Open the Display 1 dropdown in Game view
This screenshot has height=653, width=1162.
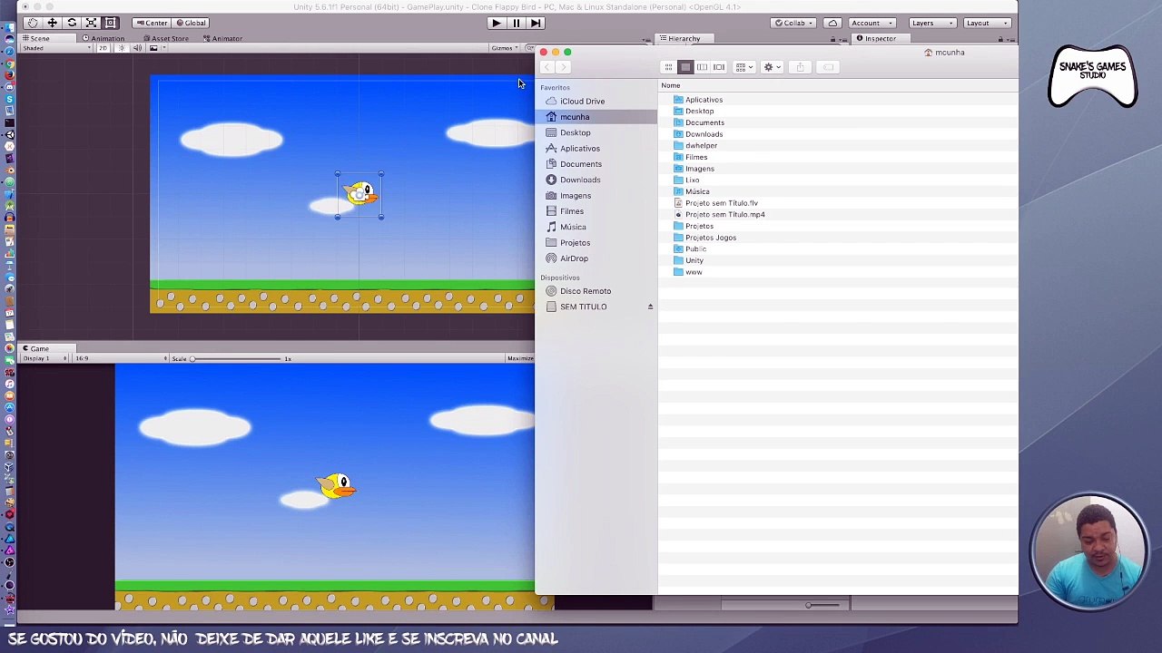[44, 358]
